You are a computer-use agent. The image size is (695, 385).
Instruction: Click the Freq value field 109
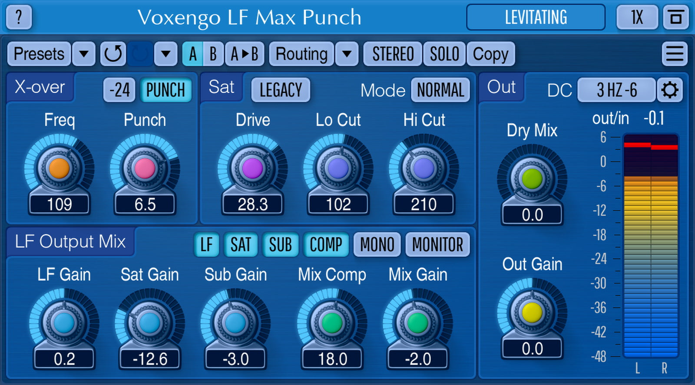coord(59,204)
